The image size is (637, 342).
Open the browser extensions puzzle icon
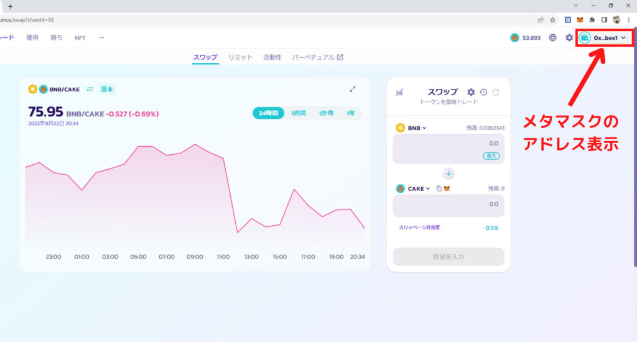point(592,19)
